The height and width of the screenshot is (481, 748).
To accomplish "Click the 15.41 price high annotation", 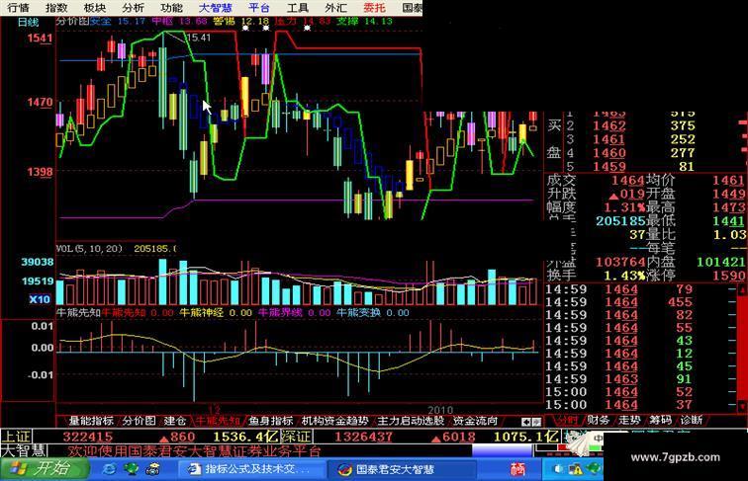I will point(199,38).
